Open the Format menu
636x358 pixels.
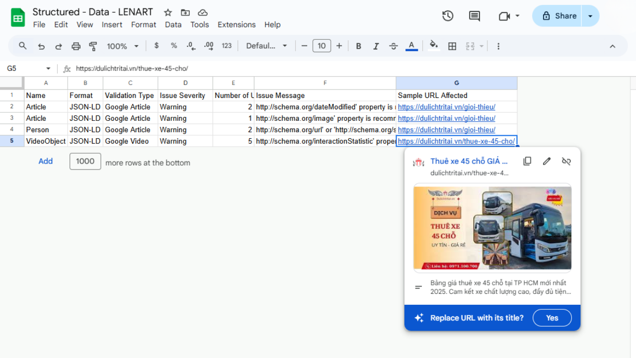(x=144, y=24)
